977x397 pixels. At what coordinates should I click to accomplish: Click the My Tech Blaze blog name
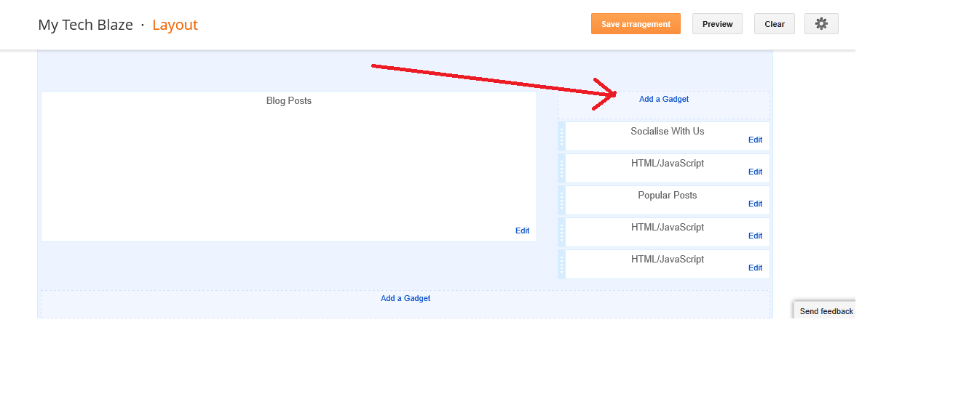coord(85,25)
